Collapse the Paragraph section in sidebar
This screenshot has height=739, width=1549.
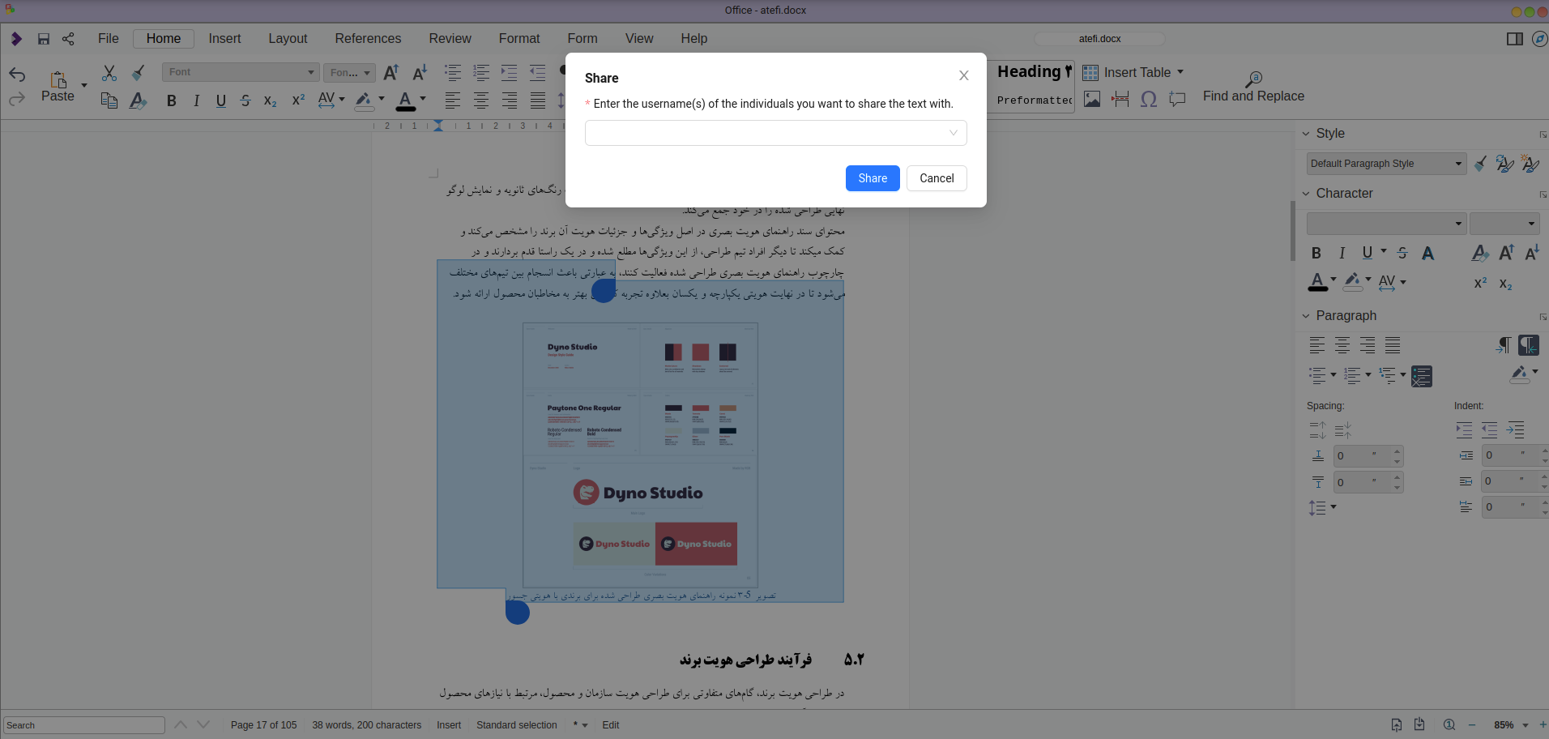(1306, 316)
